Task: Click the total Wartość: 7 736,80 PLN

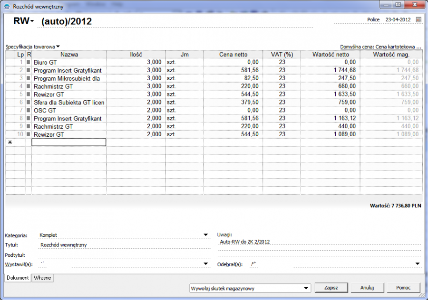Action: coord(396,206)
